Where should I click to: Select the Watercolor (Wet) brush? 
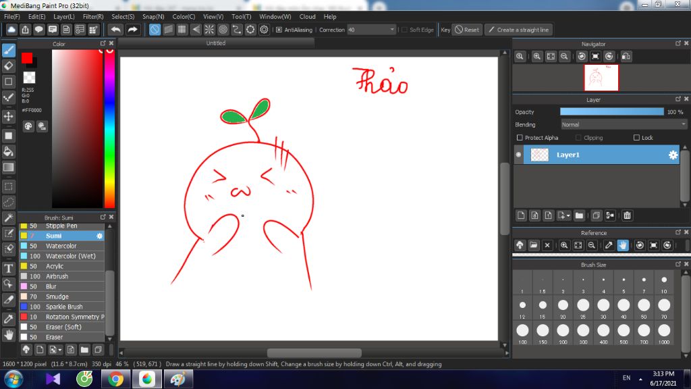(61, 256)
